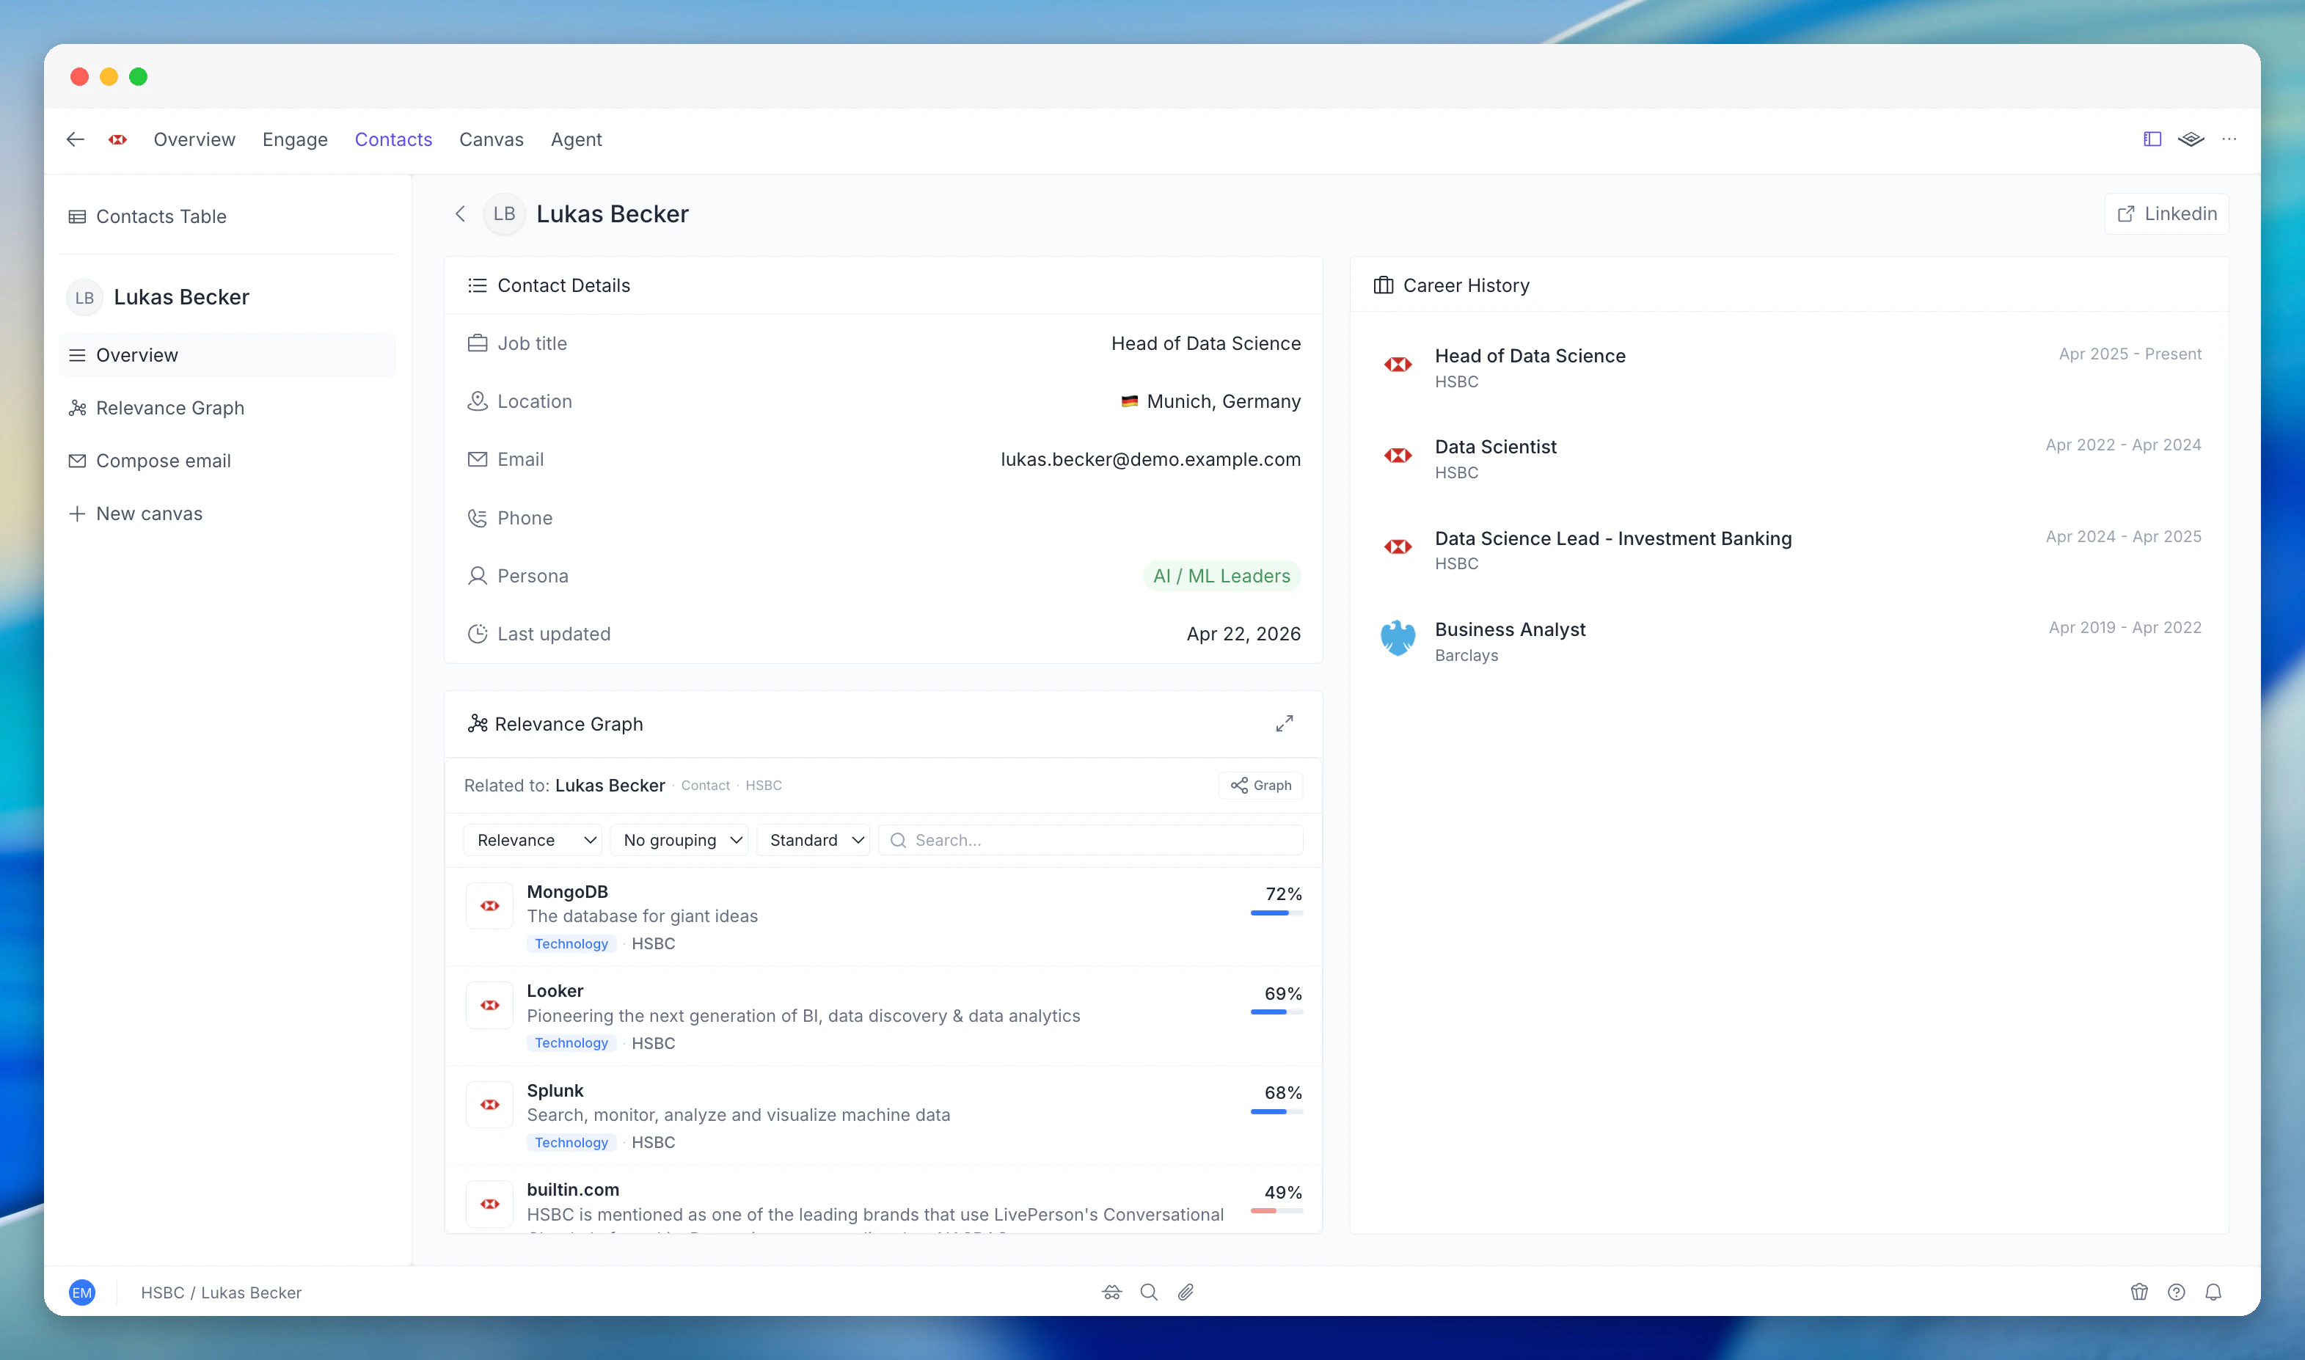The height and width of the screenshot is (1360, 2305).
Task: Switch to Graph view button
Action: pos(1261,786)
